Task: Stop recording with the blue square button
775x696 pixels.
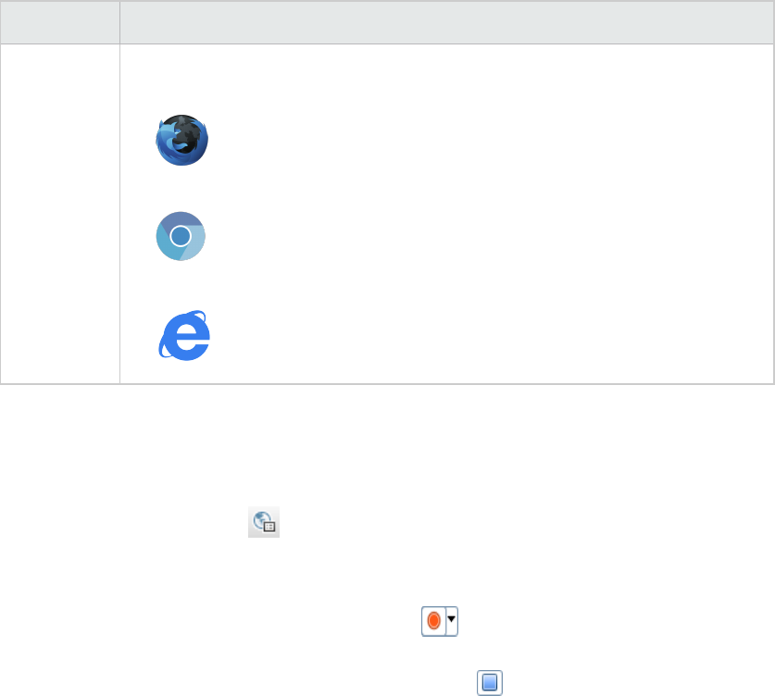Action: pos(490,683)
